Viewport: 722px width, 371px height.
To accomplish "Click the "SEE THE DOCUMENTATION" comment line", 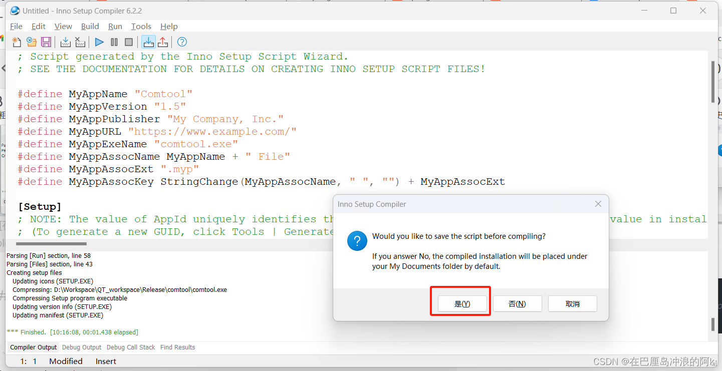I will point(252,69).
